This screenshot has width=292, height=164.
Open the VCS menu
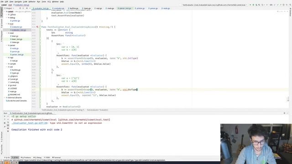(49, 2)
